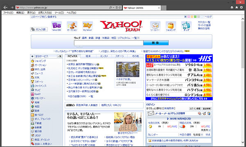This screenshot has height=147, width=246.
Task: Click the blue 検索 search button
Action: pyautogui.click(x=156, y=42)
